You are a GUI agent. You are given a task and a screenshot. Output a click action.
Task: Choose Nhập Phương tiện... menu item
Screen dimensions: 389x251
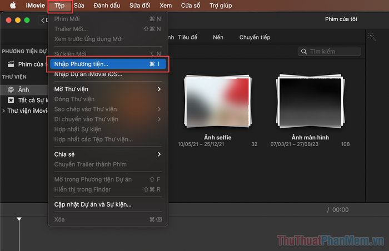tap(108, 64)
